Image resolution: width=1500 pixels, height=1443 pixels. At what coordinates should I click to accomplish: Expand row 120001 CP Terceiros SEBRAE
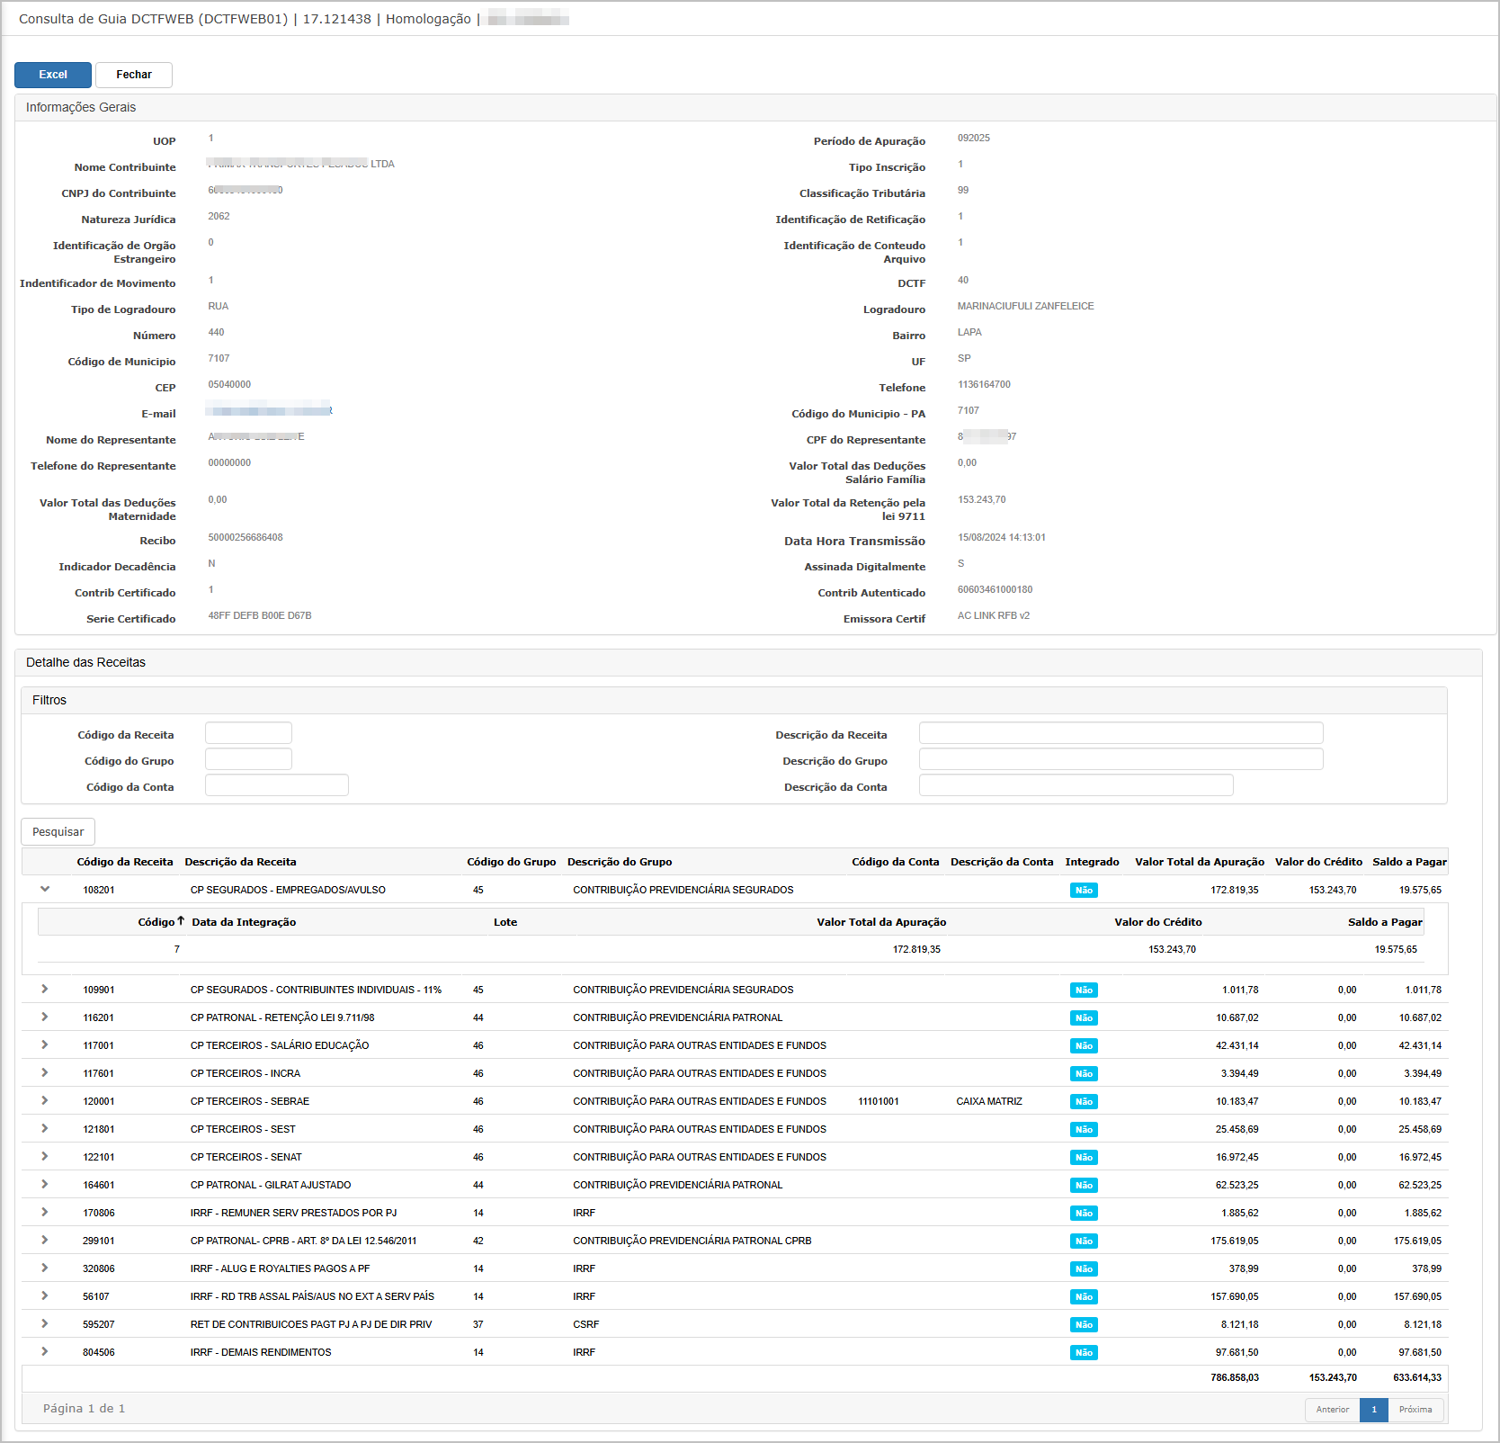45,1100
